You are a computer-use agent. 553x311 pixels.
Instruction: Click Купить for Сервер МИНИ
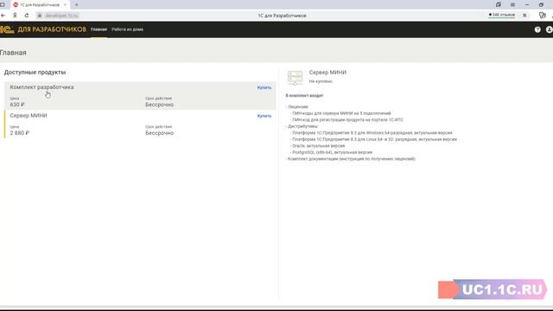pyautogui.click(x=264, y=116)
